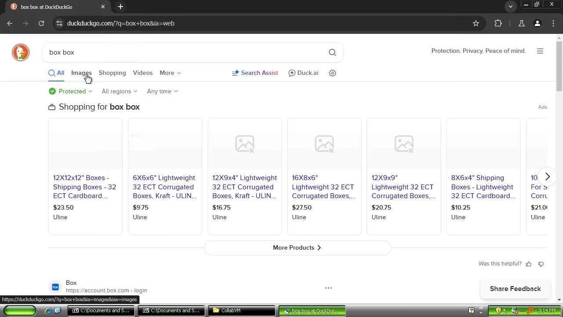Click the $9.75 price
This screenshot has height=317, width=563.
(x=141, y=207)
